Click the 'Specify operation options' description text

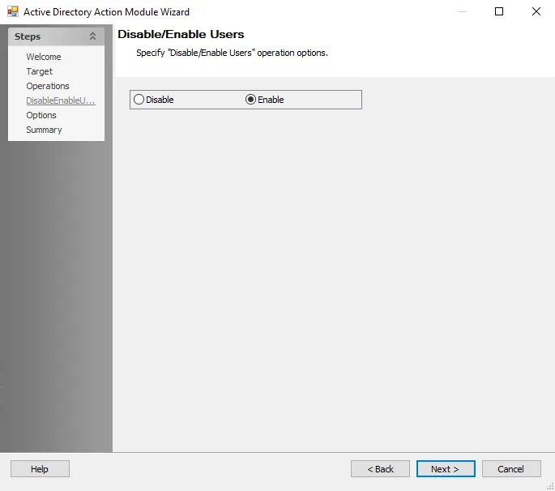(232, 53)
